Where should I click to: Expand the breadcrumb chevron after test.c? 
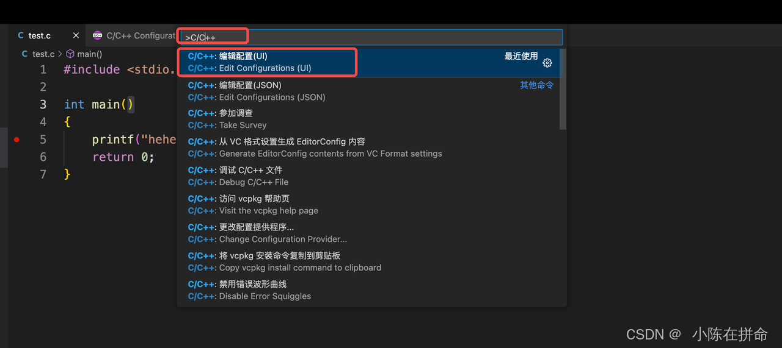coord(60,54)
